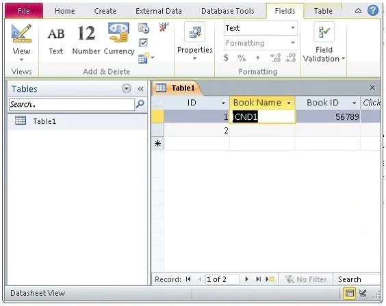
Task: Select the Fields ribbon tab
Action: coord(285,11)
